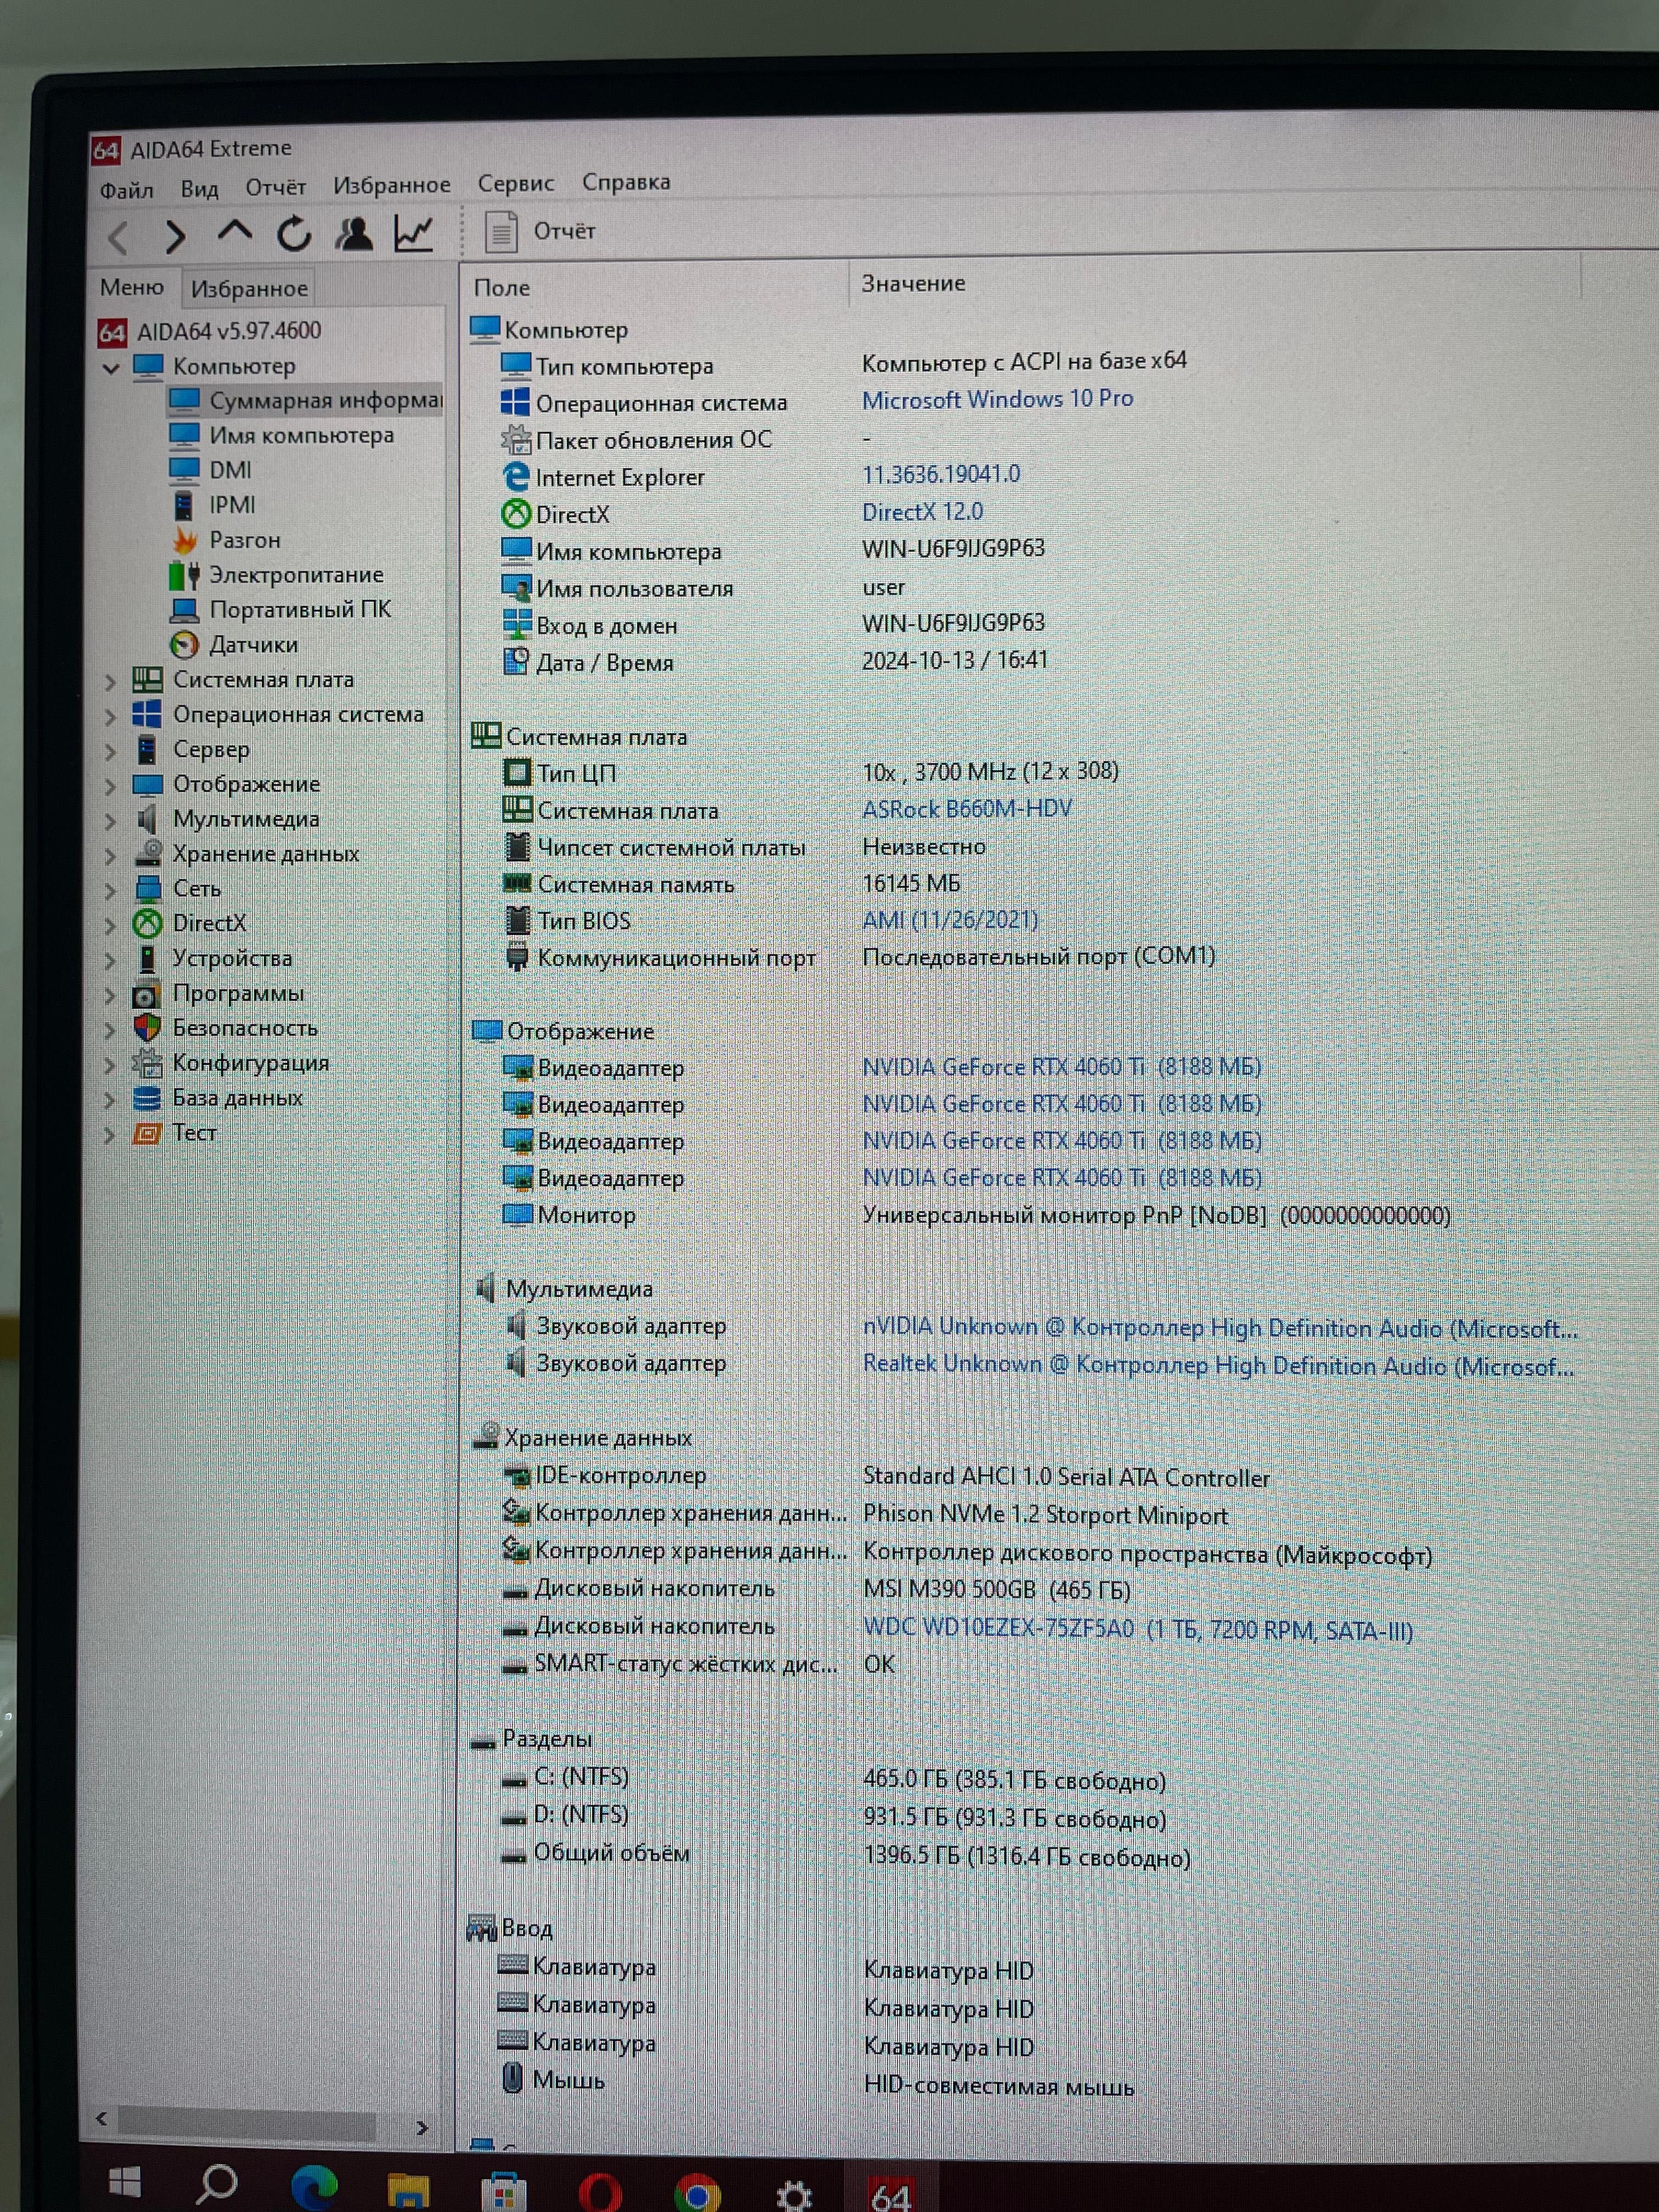The image size is (1659, 2212).
Task: Click the Отчёт report button in toolbar
Action: click(541, 231)
